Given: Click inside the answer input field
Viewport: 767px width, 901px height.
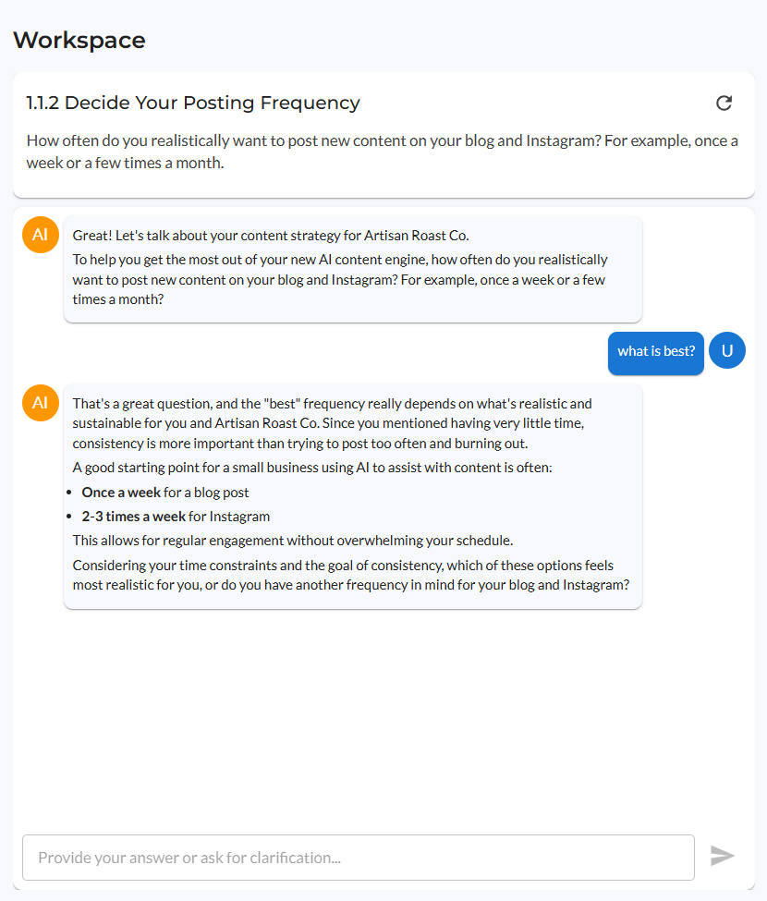Looking at the screenshot, I should point(359,857).
